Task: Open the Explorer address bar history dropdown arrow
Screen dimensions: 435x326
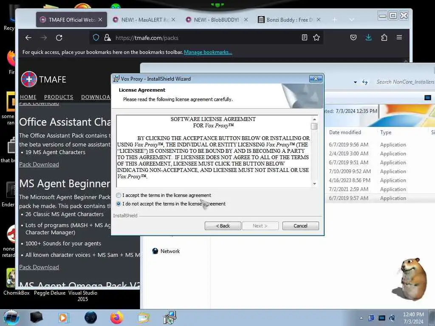Action: point(355,82)
